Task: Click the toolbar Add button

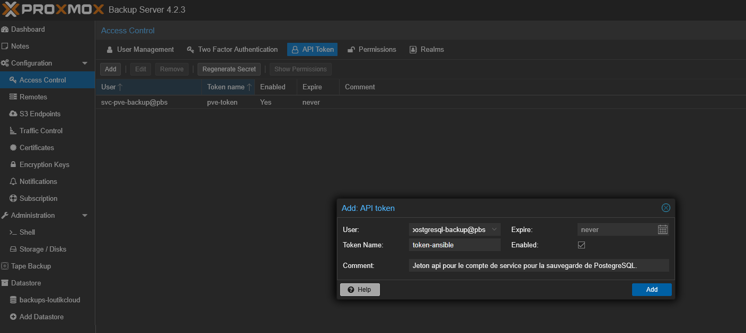Action: pyautogui.click(x=110, y=69)
